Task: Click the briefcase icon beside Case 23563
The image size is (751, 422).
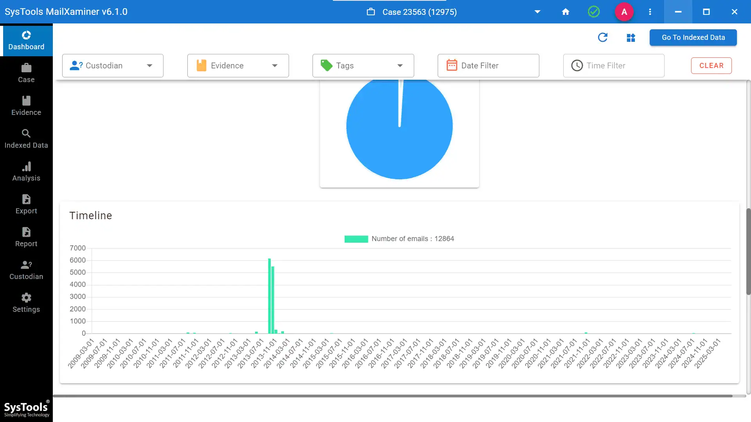Action: point(371,12)
